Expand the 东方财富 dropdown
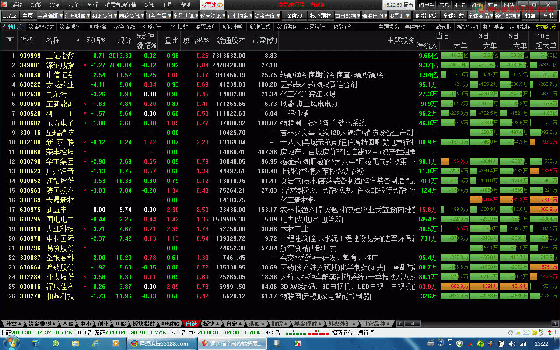This screenshot has height=350, width=560. (87, 16)
